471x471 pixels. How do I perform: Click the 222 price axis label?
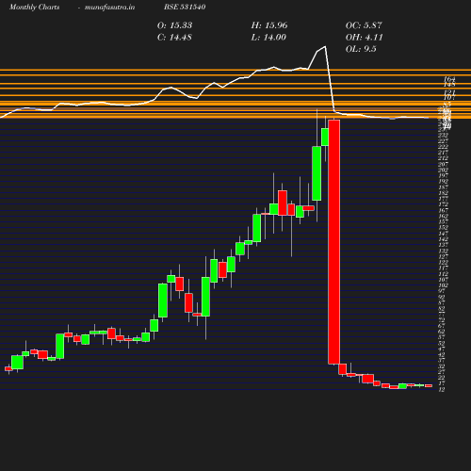[x=443, y=147]
